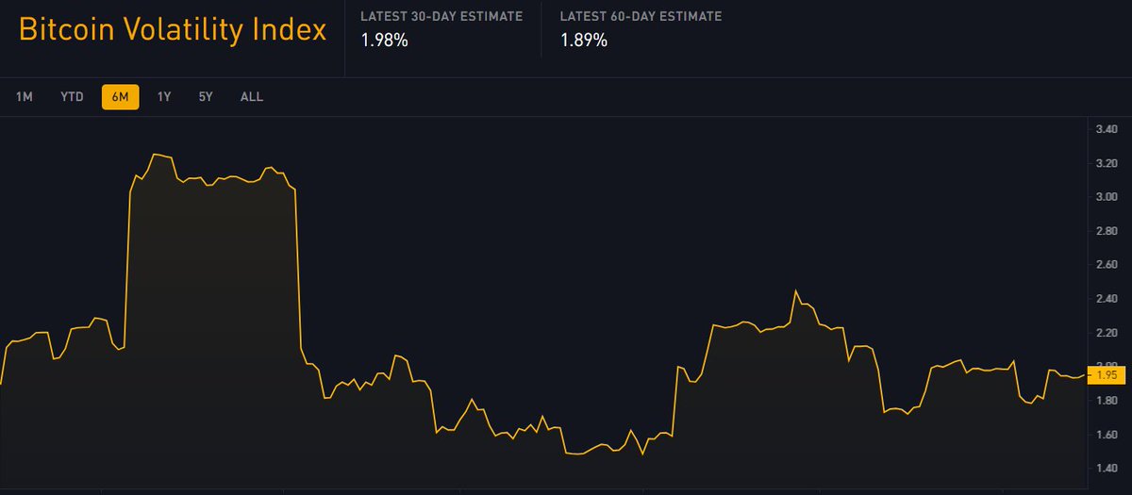Click the Latest 30-Day Estimate label
Screen dimensions: 1132x495
tap(441, 17)
